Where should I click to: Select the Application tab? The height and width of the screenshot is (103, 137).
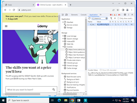point(93,15)
